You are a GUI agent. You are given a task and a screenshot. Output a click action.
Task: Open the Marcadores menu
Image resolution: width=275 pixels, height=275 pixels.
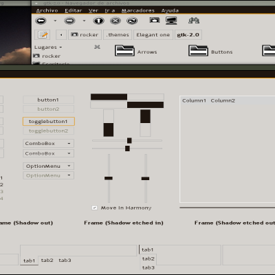tap(138, 10)
